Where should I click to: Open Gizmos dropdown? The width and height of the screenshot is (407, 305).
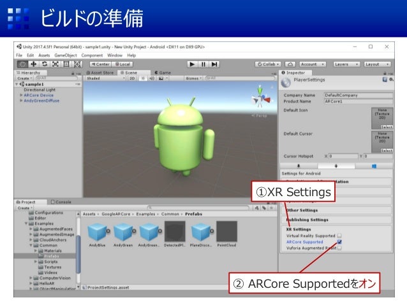(194, 78)
